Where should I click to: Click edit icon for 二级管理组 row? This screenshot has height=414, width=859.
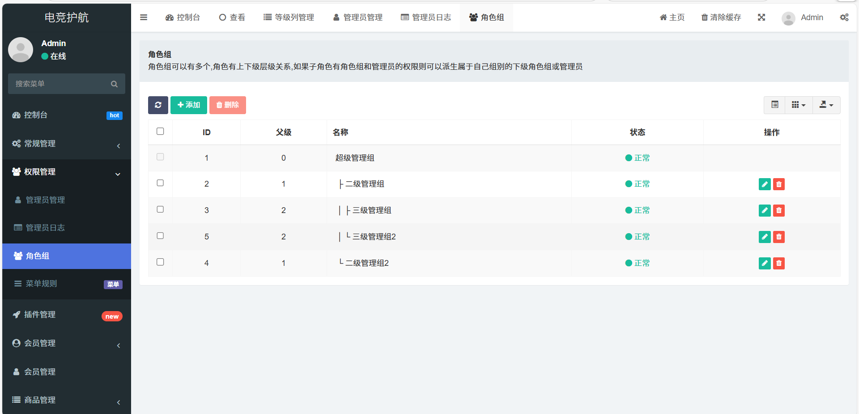765,184
